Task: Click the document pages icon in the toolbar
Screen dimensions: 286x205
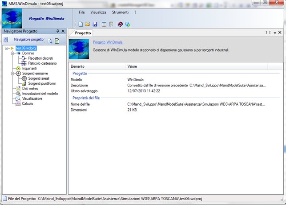Action: click(x=111, y=24)
